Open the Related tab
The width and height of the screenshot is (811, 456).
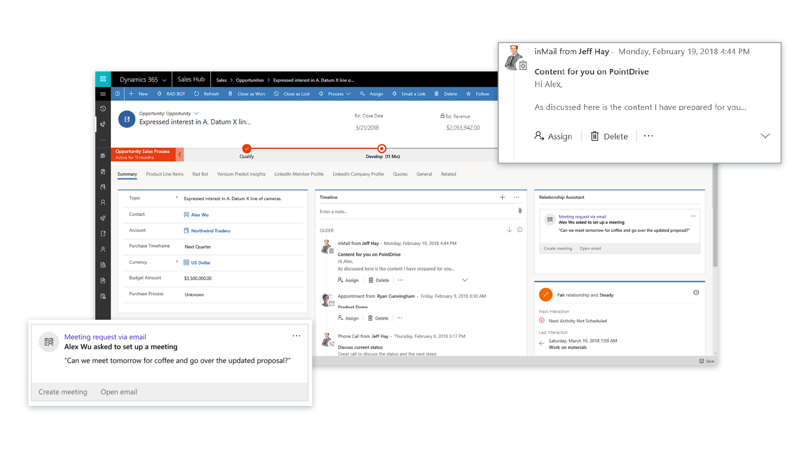pyautogui.click(x=449, y=174)
